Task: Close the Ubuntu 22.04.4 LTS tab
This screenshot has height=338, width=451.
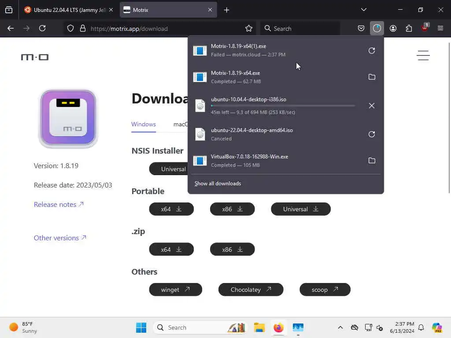Action: (x=111, y=10)
